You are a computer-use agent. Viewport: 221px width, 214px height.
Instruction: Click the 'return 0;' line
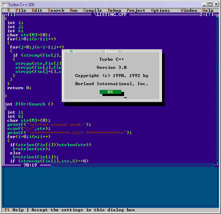[x=19, y=88]
